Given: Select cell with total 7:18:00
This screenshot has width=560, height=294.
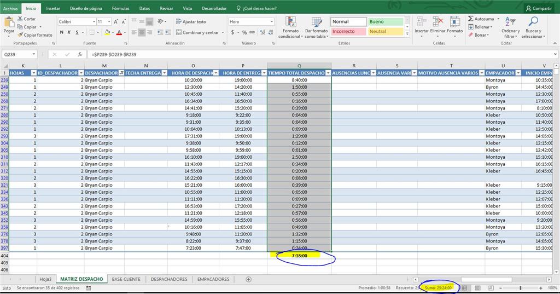Looking at the screenshot, I should (x=299, y=256).
